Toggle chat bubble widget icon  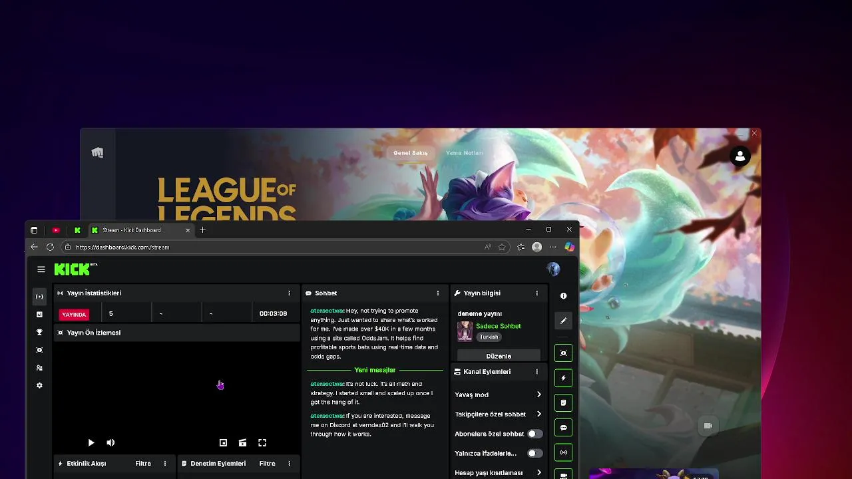[563, 428]
